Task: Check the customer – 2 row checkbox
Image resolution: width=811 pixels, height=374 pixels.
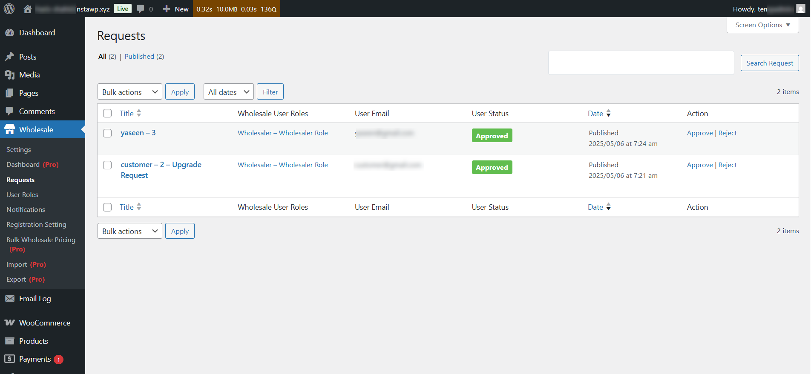Action: pyautogui.click(x=107, y=165)
